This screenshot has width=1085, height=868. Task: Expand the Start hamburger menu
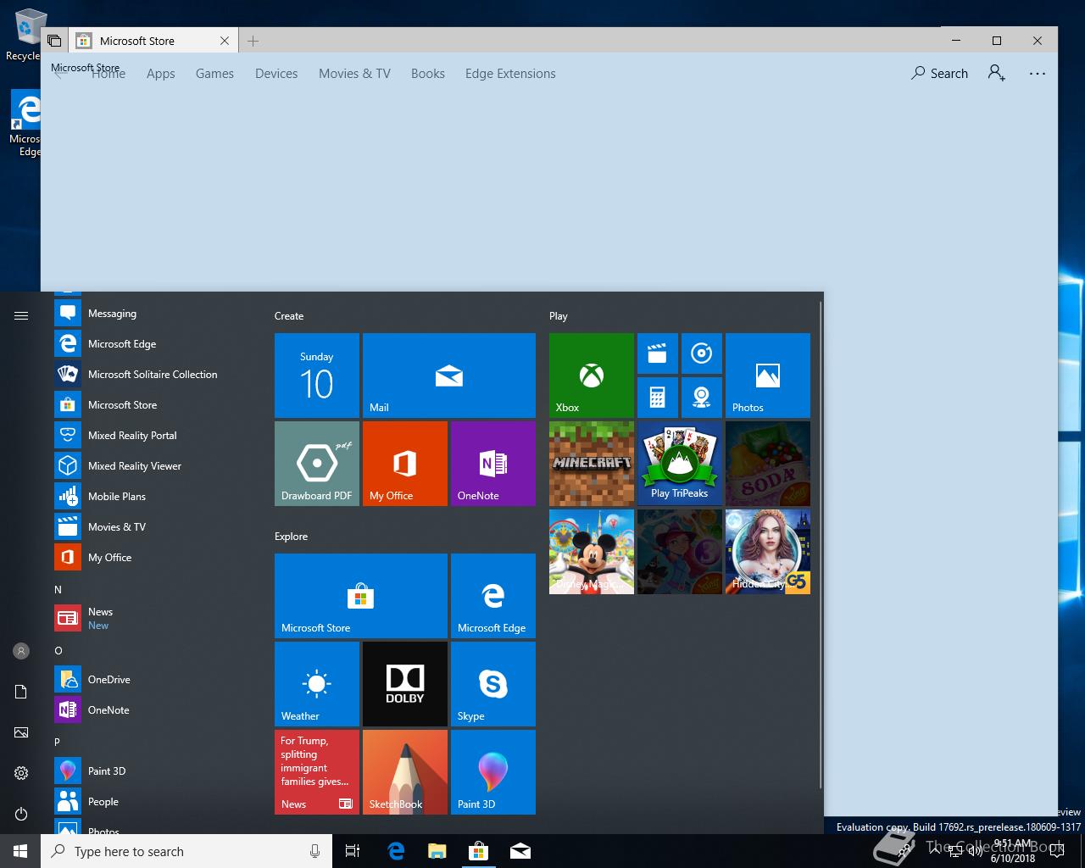pos(21,315)
